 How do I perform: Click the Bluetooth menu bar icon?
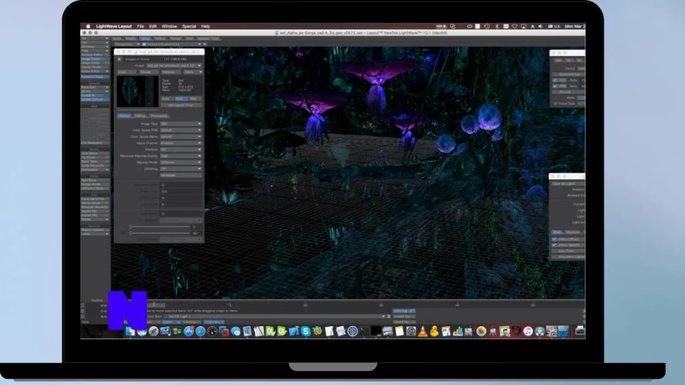tap(497, 26)
